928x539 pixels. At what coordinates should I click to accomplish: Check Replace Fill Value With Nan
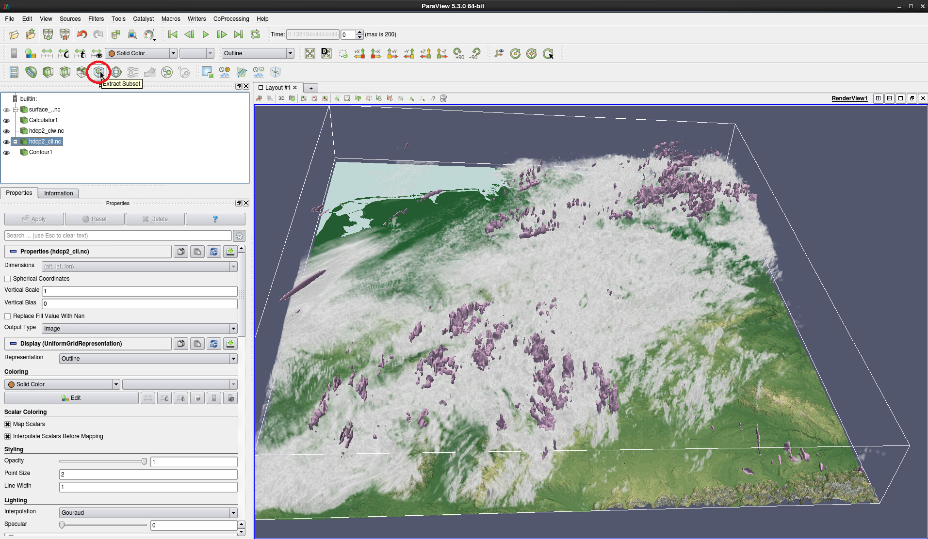click(8, 316)
